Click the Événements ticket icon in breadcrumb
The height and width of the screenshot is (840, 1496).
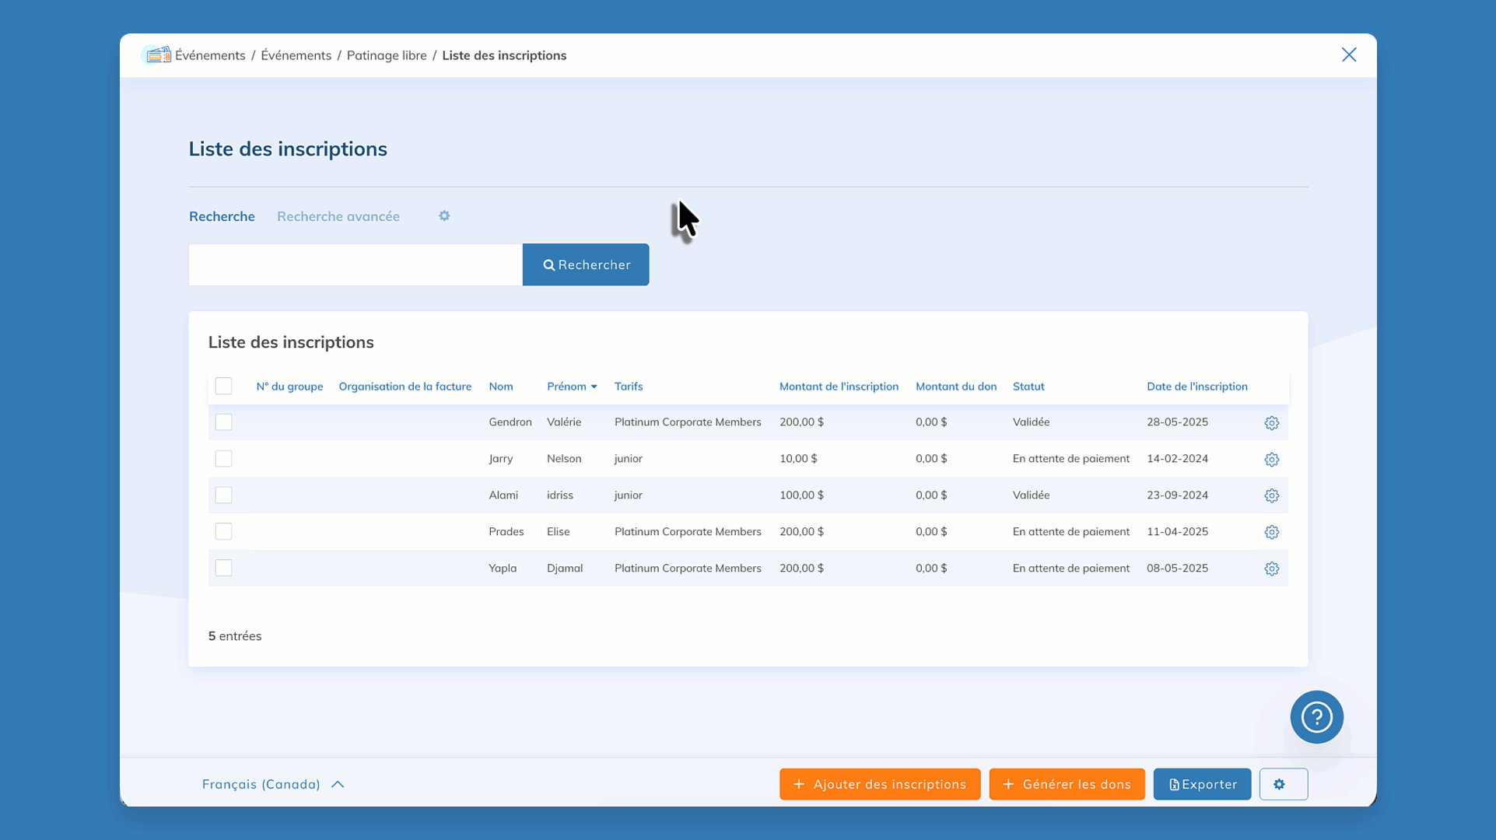[x=158, y=55]
